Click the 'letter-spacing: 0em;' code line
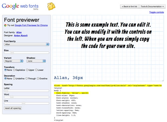Viewport: 167px width, 122px height. tap(68, 110)
